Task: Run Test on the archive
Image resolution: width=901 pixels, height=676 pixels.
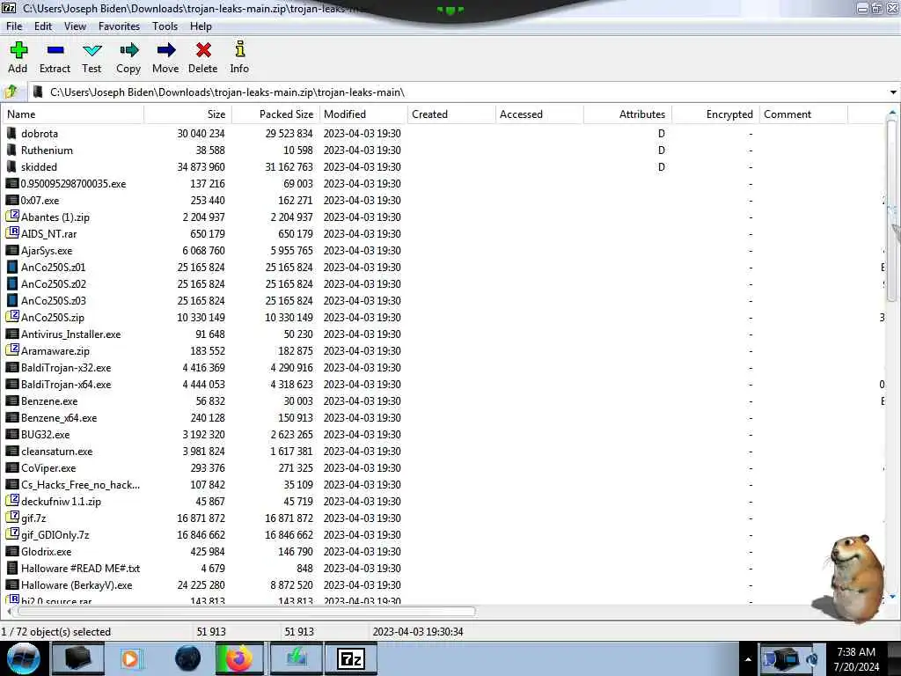Action: (92, 57)
